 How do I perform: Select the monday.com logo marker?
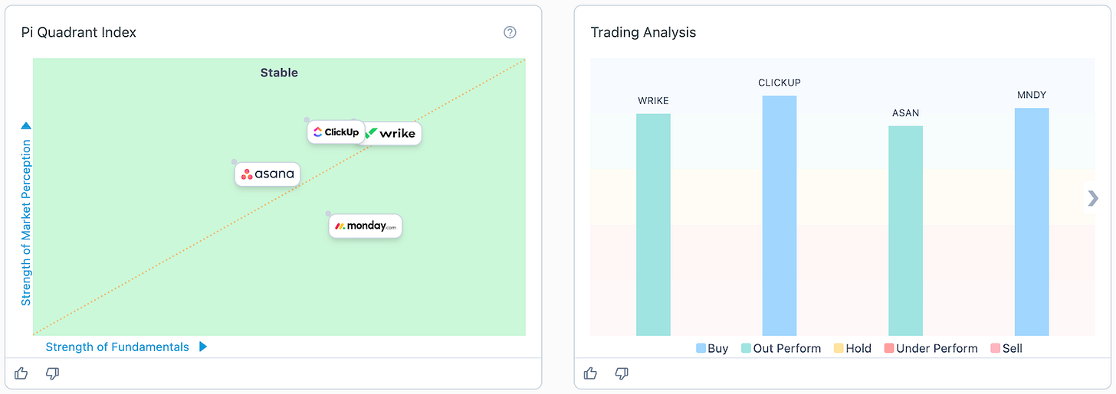pyautogui.click(x=366, y=226)
